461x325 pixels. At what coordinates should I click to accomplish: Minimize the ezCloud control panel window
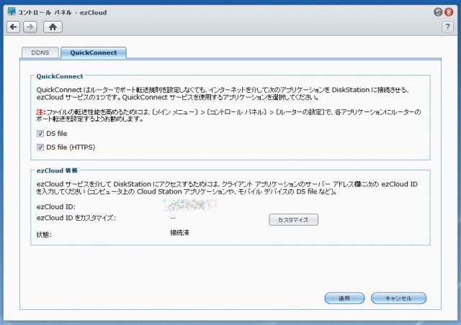point(438,12)
